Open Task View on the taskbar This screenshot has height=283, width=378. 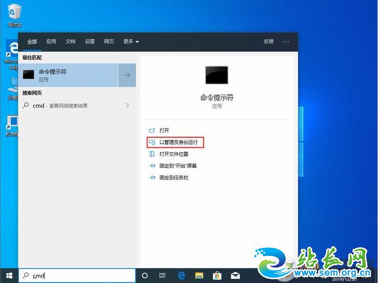click(x=163, y=275)
